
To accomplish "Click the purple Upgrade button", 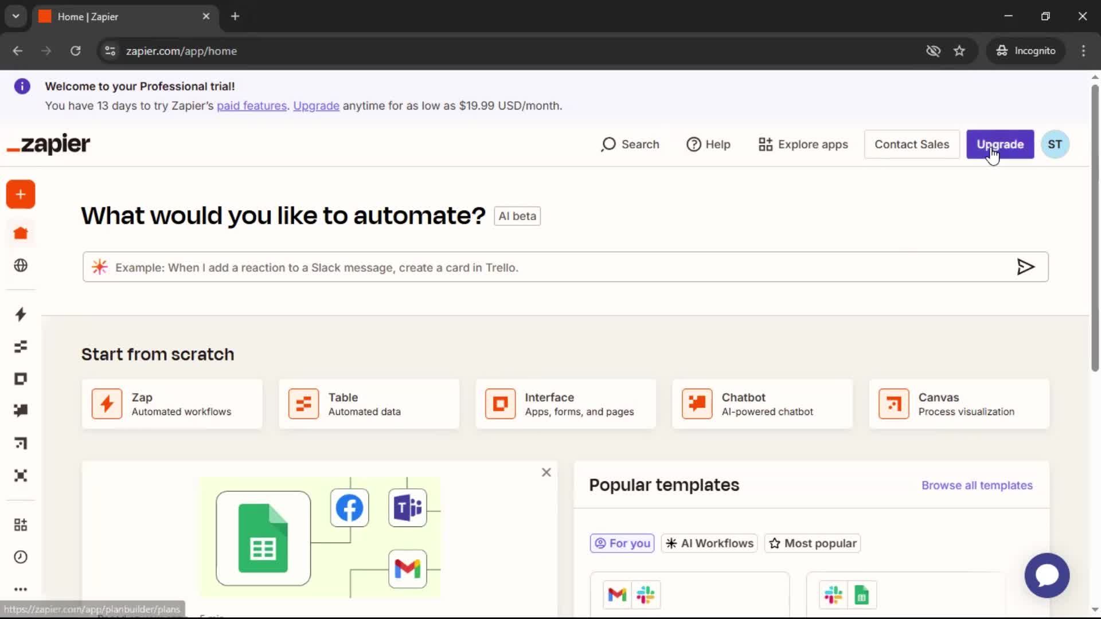I will click(1000, 144).
